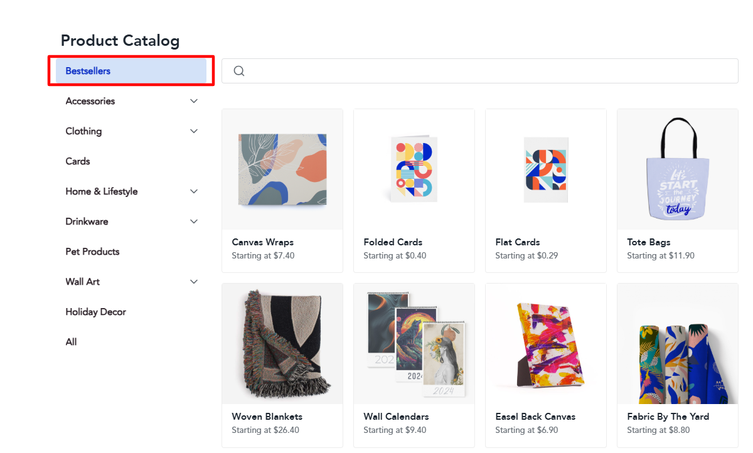Open the Wall Calendars product image
753x453 pixels.
(x=414, y=344)
